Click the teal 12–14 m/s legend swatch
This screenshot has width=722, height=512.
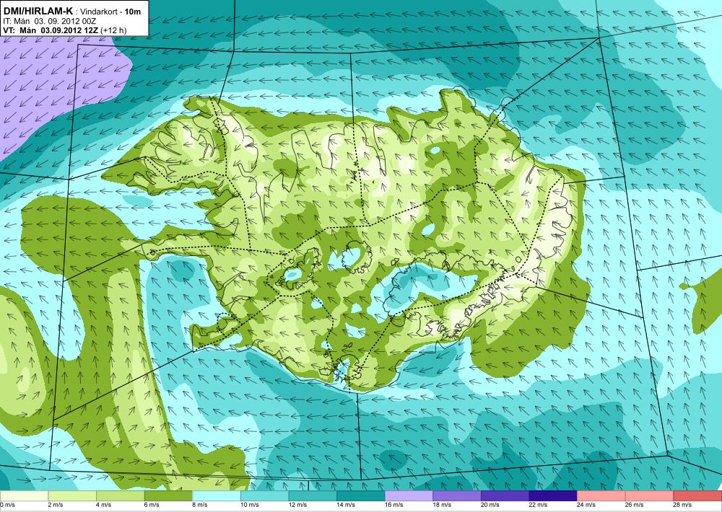(313, 496)
